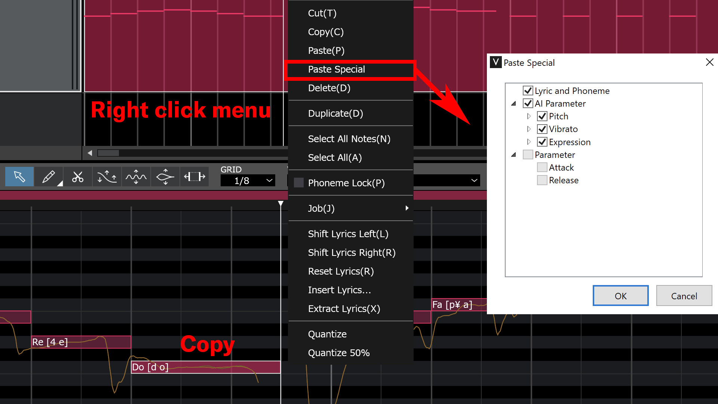
Task: Enable the Attack checkbox
Action: 542,167
